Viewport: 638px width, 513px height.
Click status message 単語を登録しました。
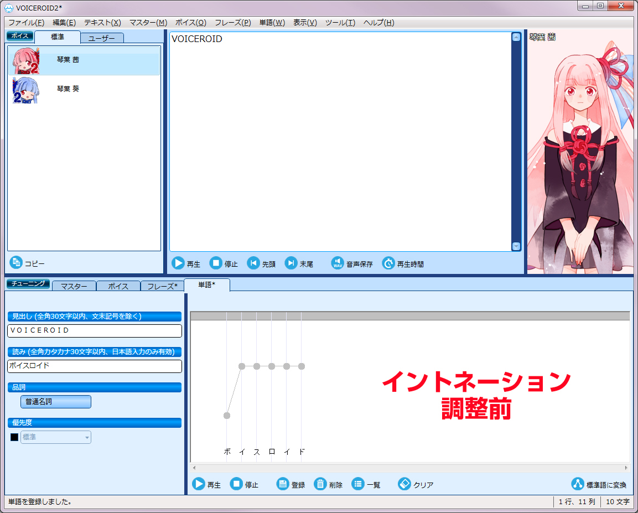40,501
